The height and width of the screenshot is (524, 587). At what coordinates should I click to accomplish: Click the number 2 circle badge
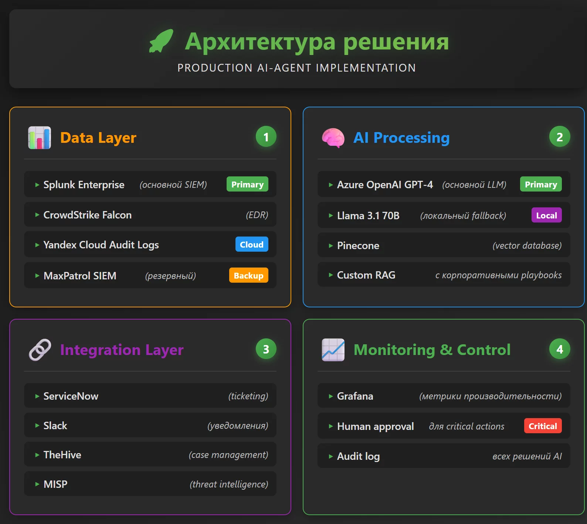[x=560, y=137]
